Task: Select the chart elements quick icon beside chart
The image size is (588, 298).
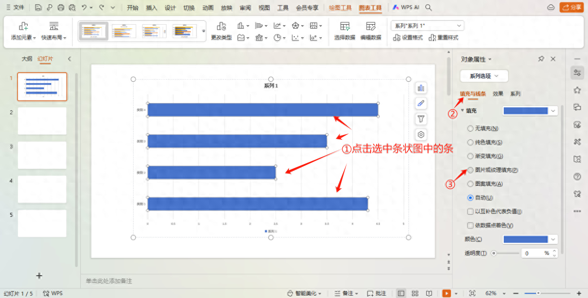Action: click(x=421, y=88)
